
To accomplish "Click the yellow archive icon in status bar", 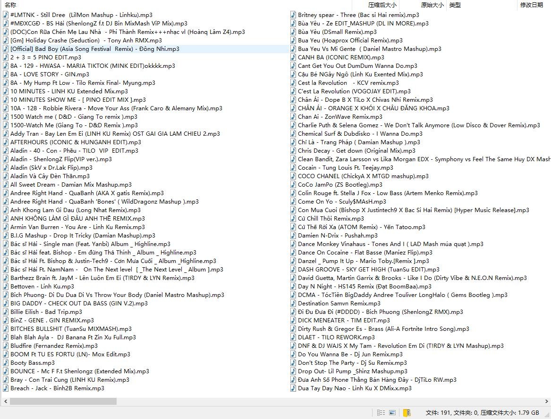I will tap(406, 413).
